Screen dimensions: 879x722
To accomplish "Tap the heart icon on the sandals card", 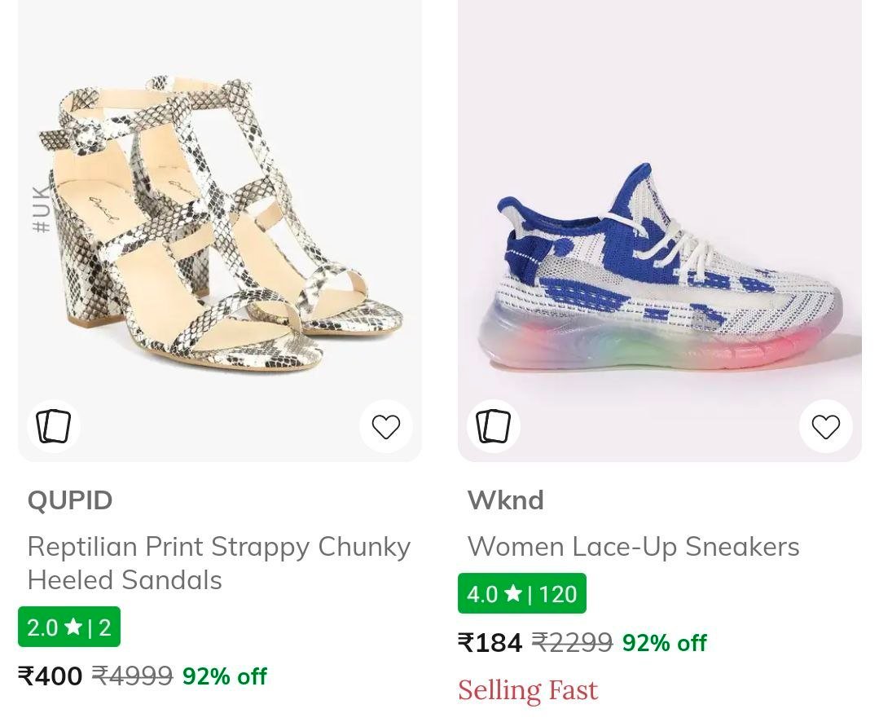I will click(386, 425).
